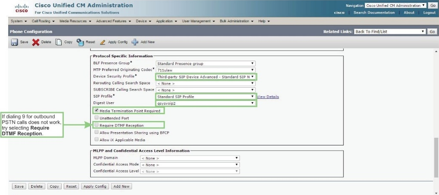The height and width of the screenshot is (195, 439).
Task: Click the red Delete X icon
Action: (x=36, y=42)
